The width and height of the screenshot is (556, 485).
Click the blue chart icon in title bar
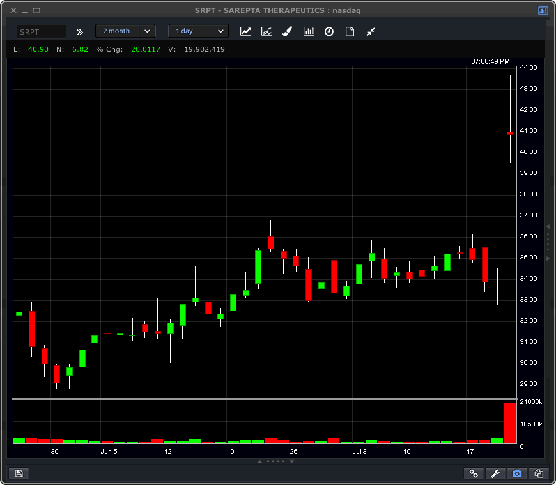[x=543, y=10]
